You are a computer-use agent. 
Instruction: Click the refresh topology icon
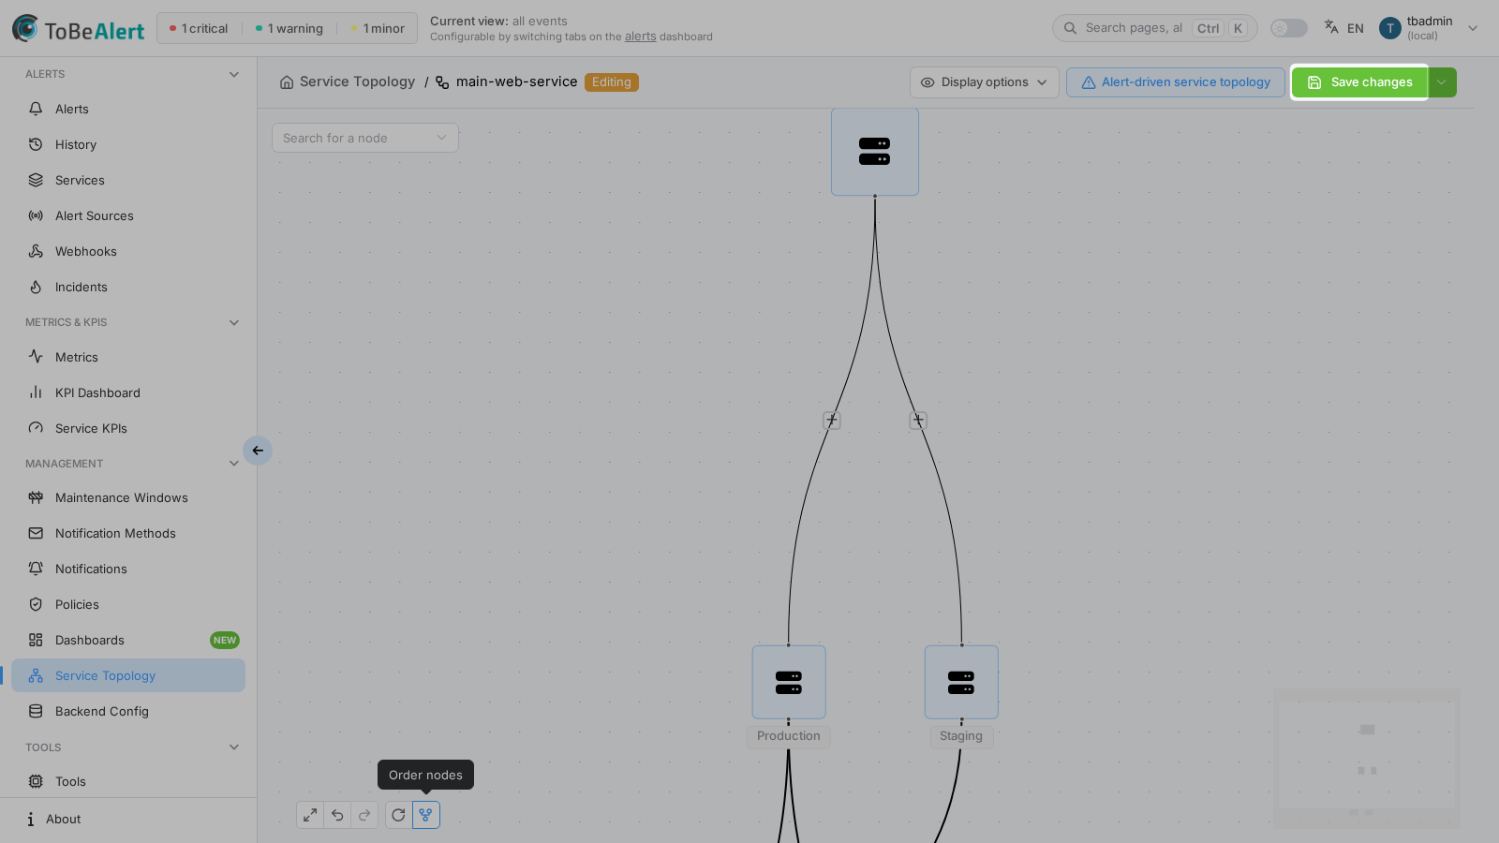pyautogui.click(x=398, y=815)
